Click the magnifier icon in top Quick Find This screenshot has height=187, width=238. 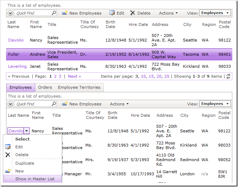tap(54, 13)
